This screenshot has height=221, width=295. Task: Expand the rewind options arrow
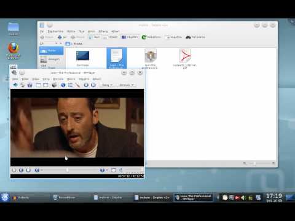click(x=42, y=170)
